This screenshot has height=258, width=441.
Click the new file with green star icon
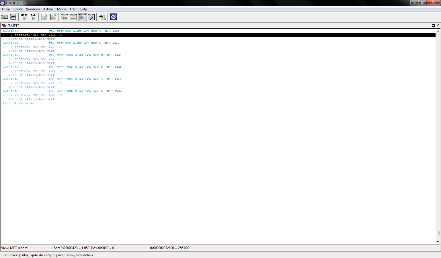(x=53, y=17)
